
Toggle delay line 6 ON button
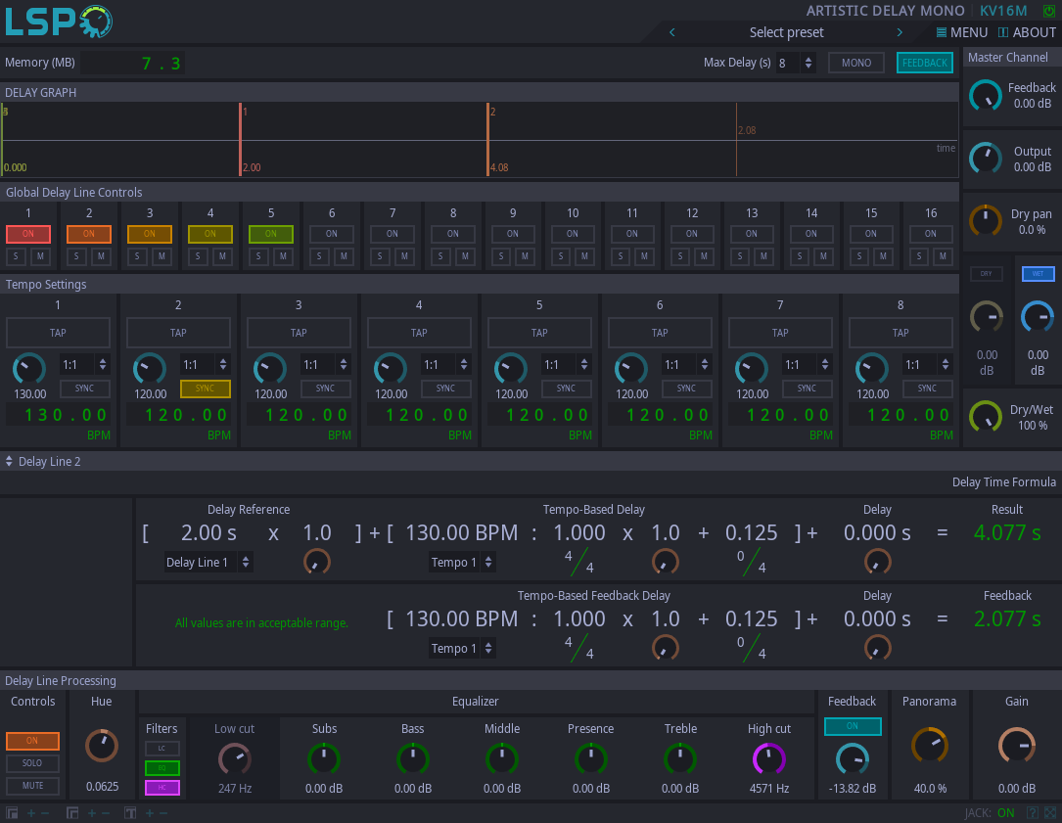tap(332, 234)
